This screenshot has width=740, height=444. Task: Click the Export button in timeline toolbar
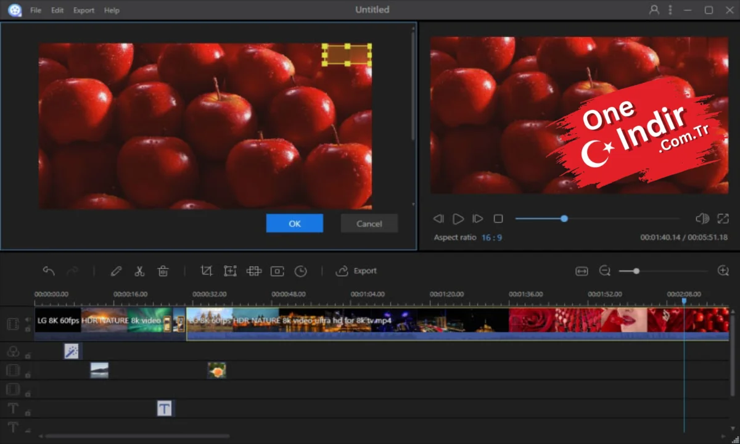pyautogui.click(x=356, y=271)
